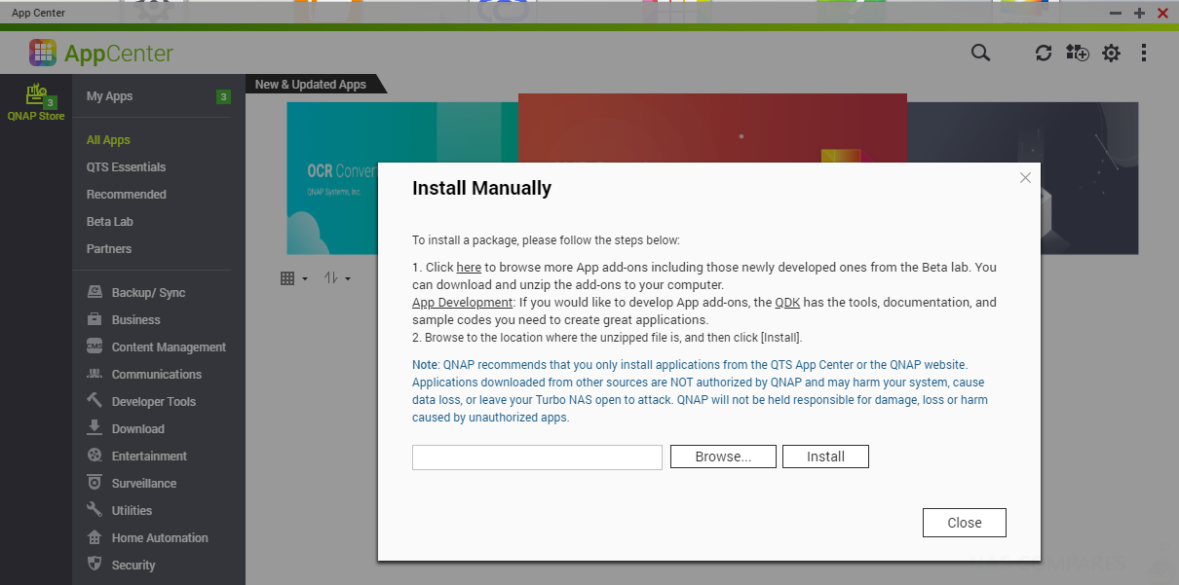1179x585 pixels.
Task: Click the New & Updated Apps tab
Action: click(x=310, y=85)
